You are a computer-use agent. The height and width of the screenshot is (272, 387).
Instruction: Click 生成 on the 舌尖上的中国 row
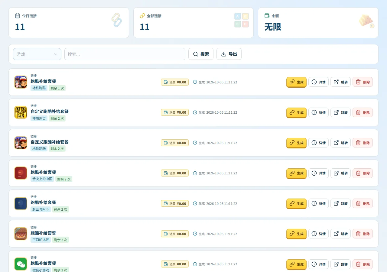pos(296,173)
